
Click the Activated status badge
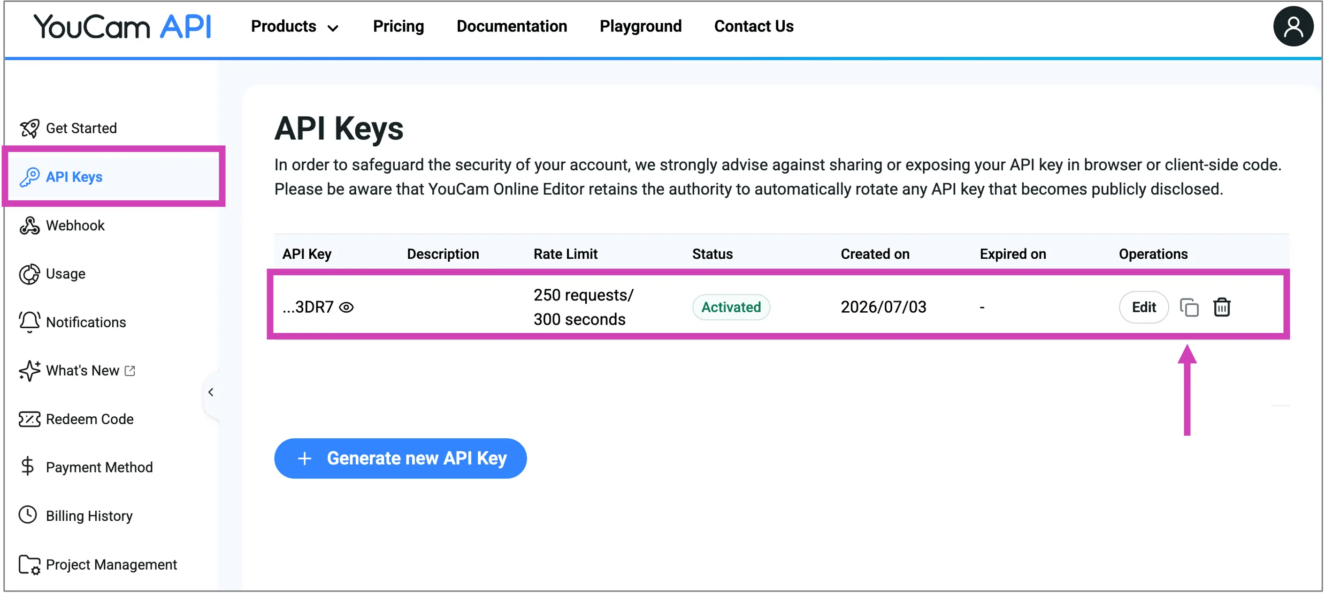coord(730,308)
